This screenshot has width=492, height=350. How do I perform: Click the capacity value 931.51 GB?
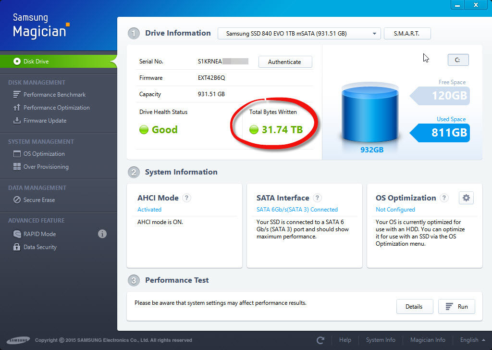(x=211, y=94)
